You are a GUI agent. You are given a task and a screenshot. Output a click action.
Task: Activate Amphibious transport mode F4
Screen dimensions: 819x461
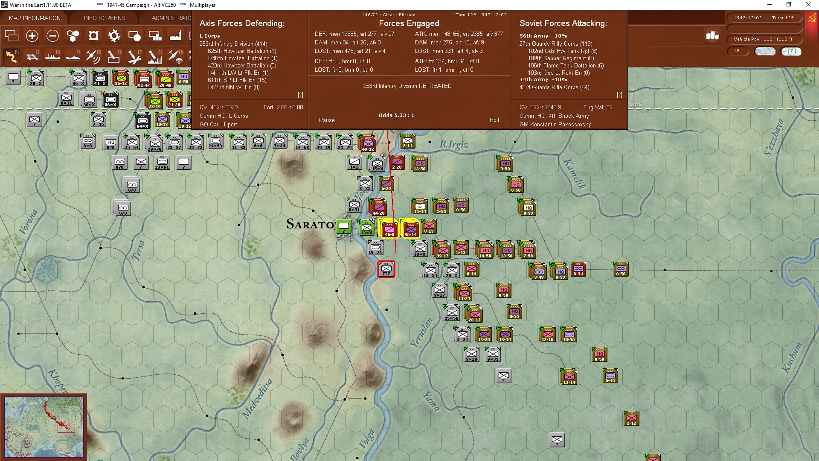tap(73, 56)
